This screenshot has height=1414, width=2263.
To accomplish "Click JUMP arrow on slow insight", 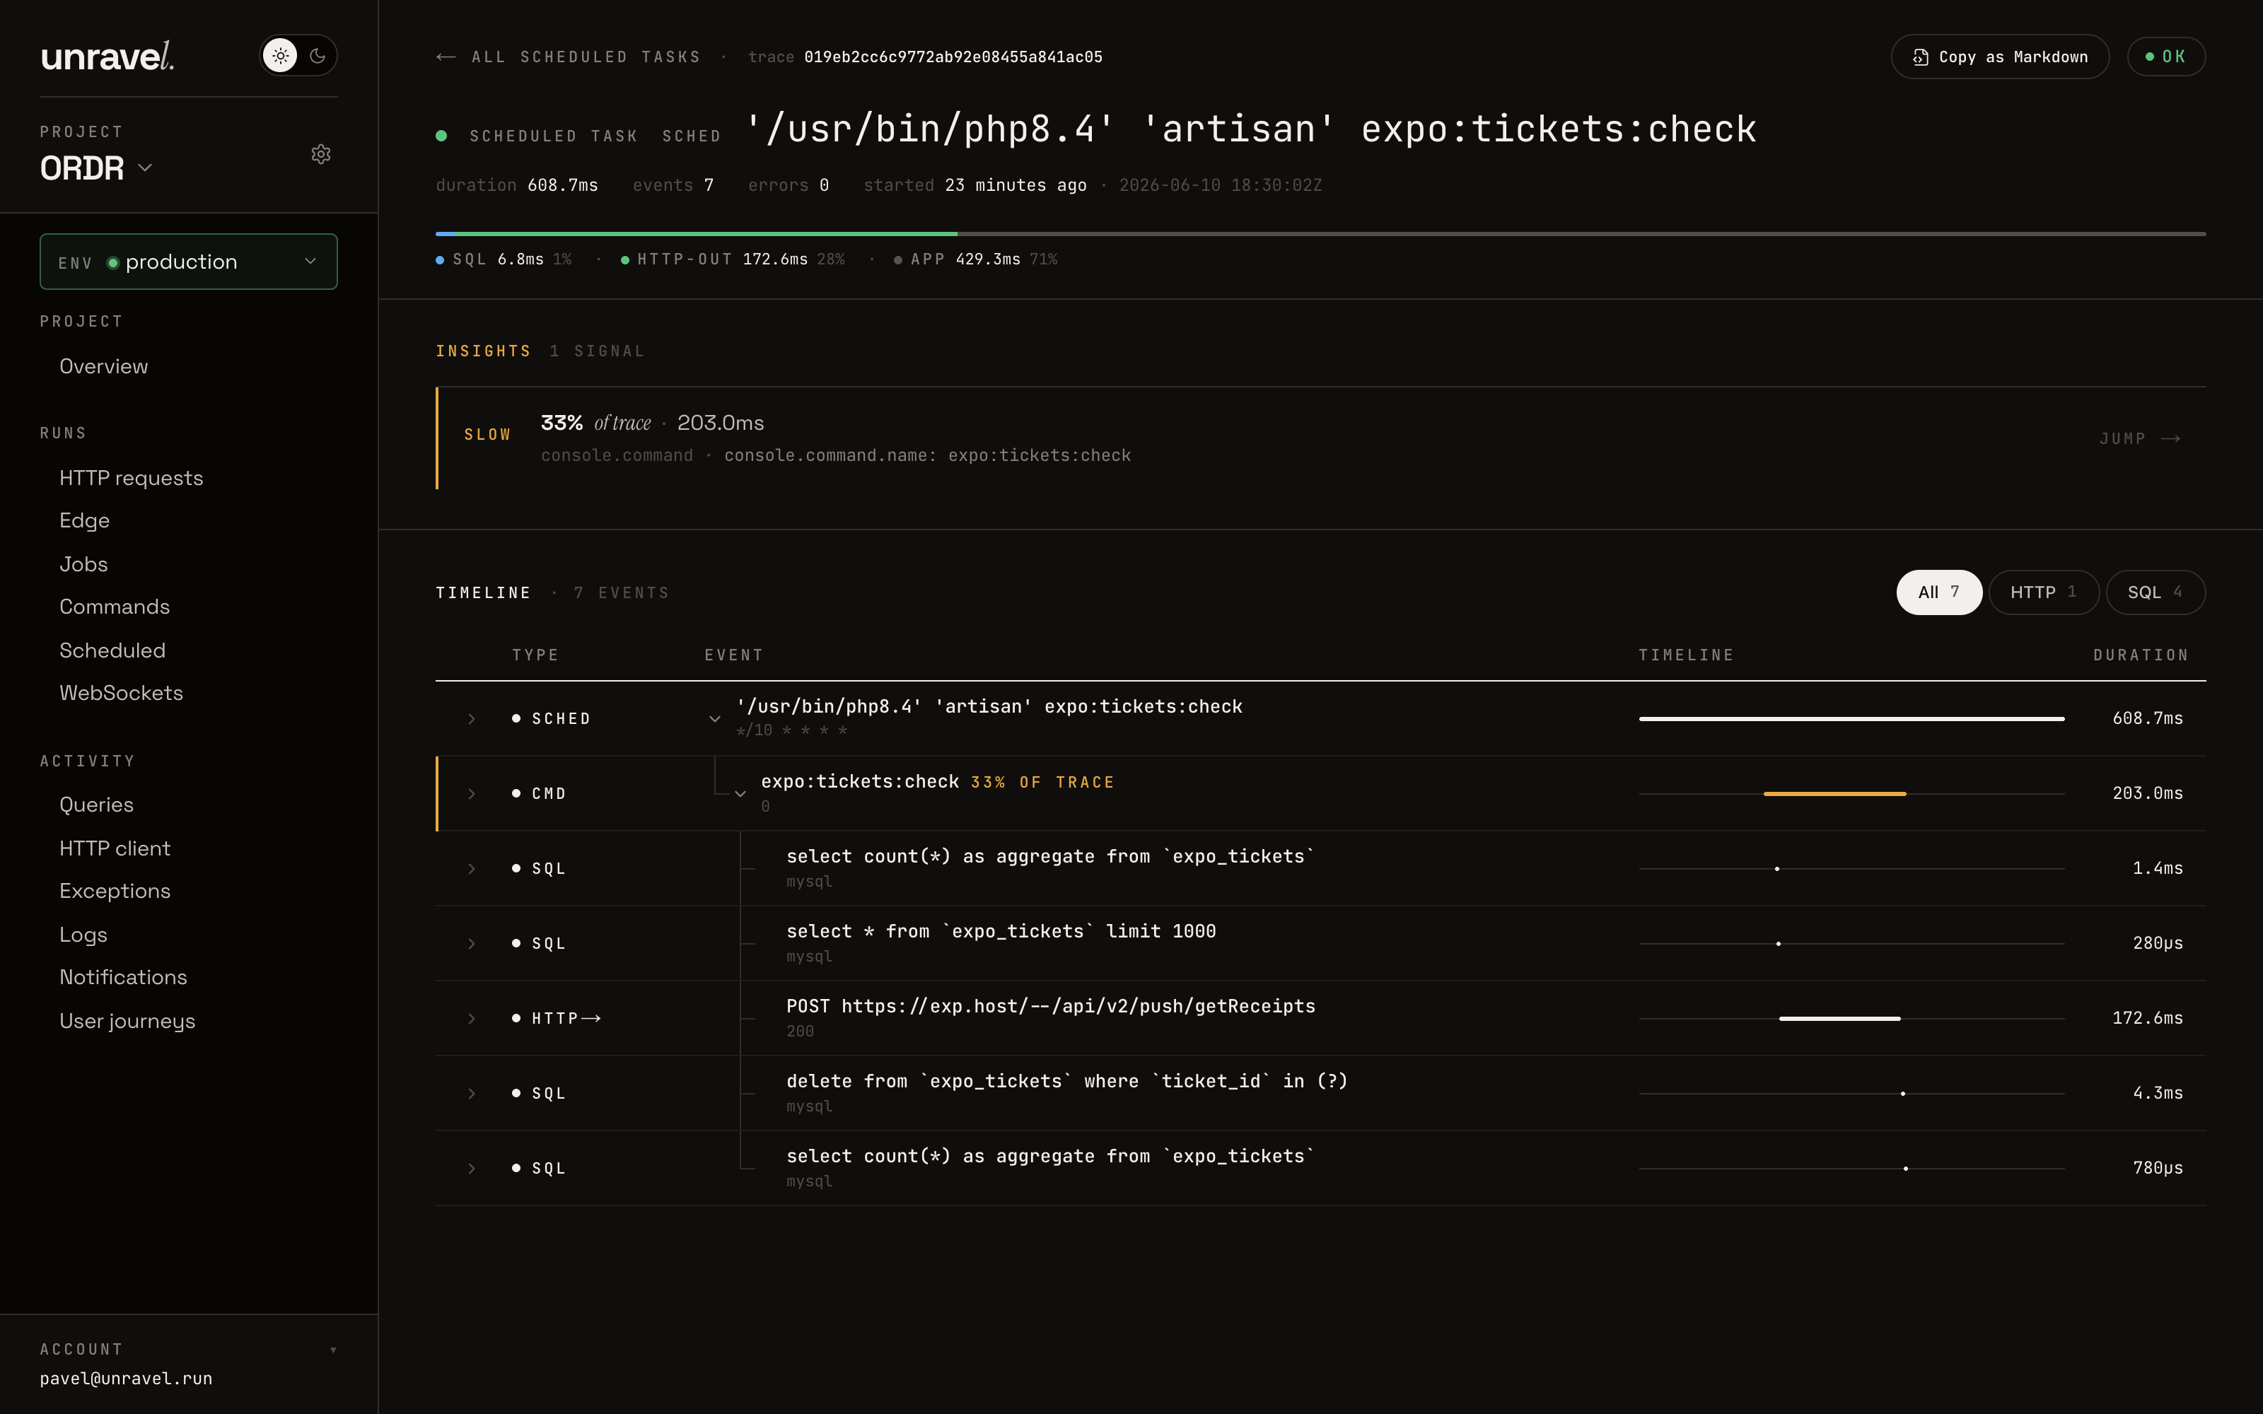I will 2139,438.
